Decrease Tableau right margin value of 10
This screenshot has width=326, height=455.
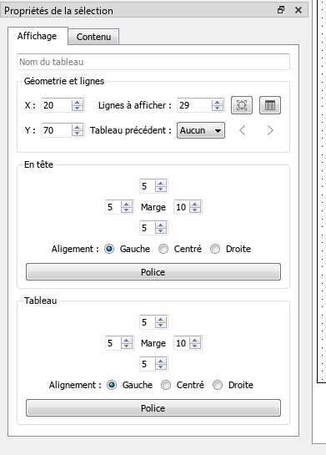(195, 346)
